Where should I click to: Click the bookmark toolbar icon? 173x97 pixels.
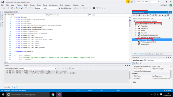[94, 8]
